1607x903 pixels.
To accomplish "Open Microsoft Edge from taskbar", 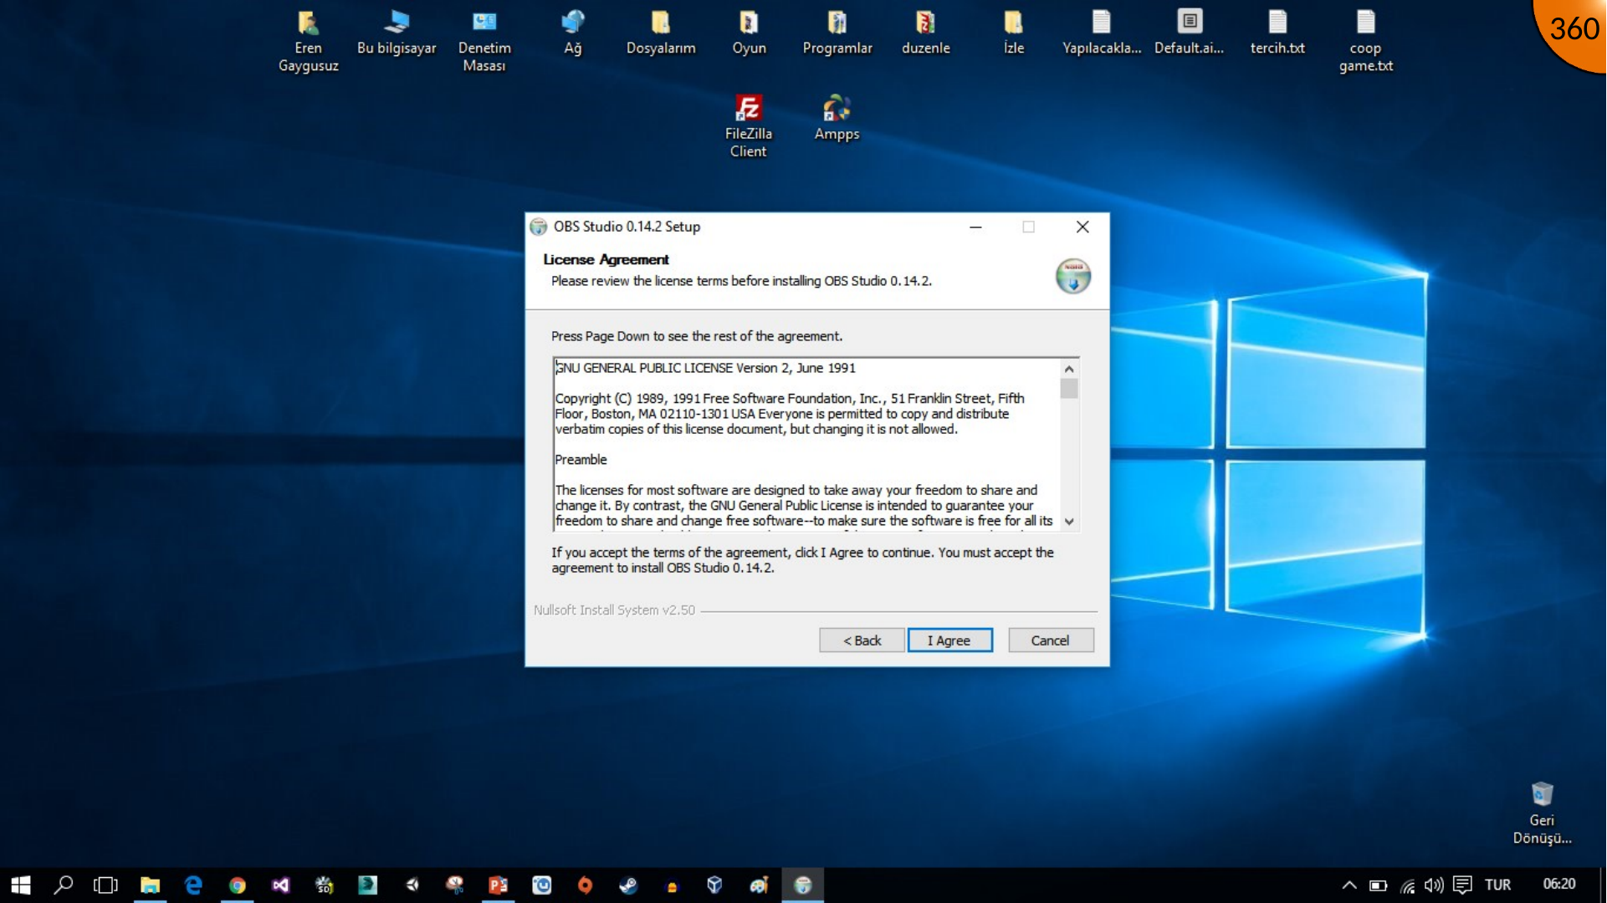I will [x=193, y=885].
